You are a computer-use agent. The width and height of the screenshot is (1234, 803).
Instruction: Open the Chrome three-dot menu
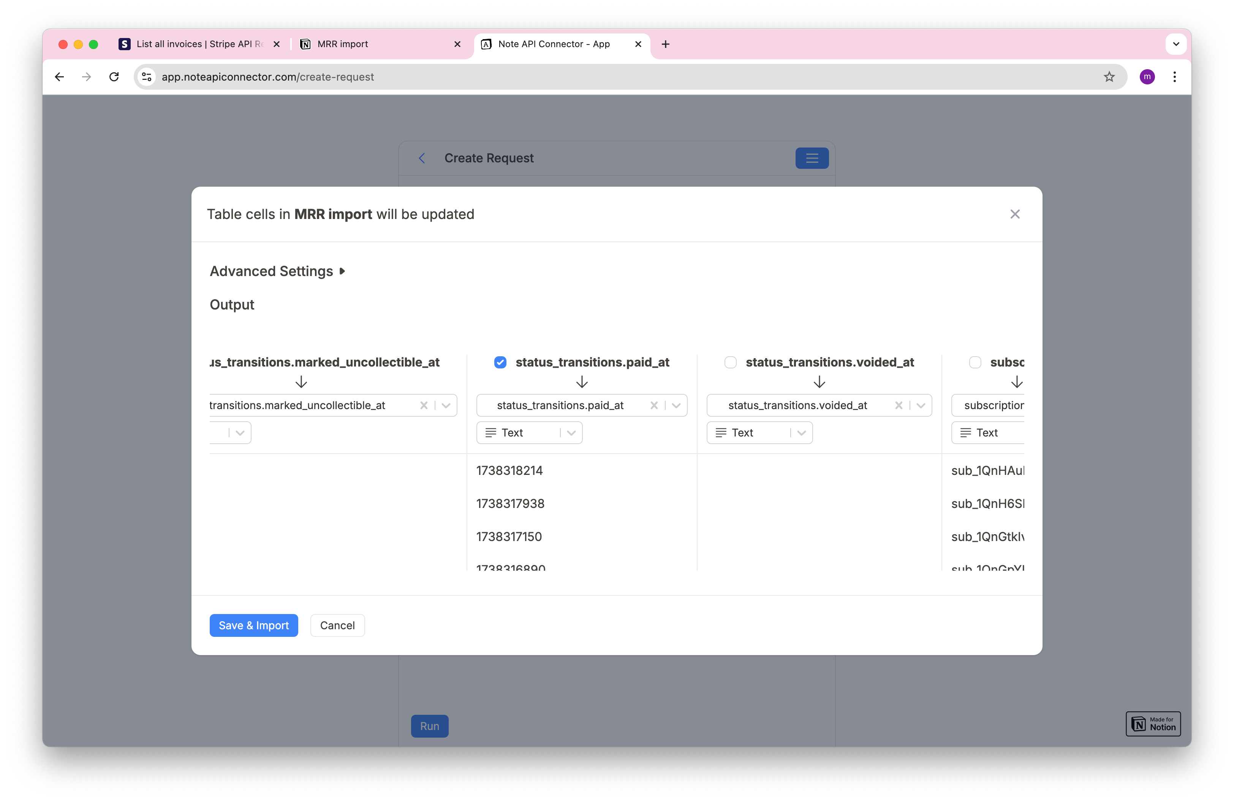(x=1174, y=77)
